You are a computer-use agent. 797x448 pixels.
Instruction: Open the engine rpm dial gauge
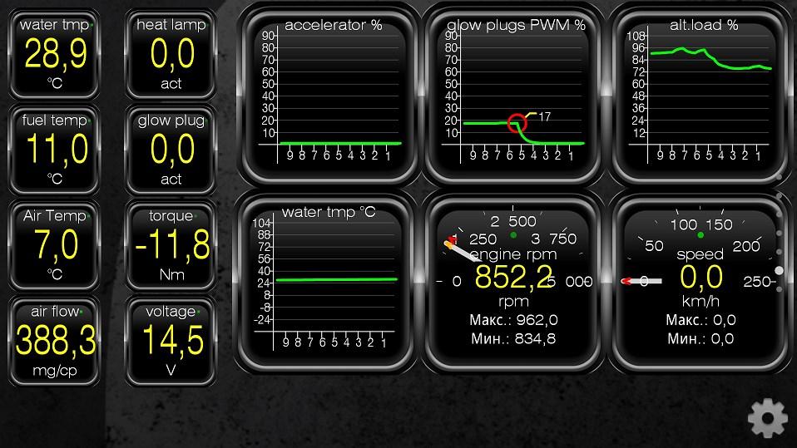tap(513, 283)
